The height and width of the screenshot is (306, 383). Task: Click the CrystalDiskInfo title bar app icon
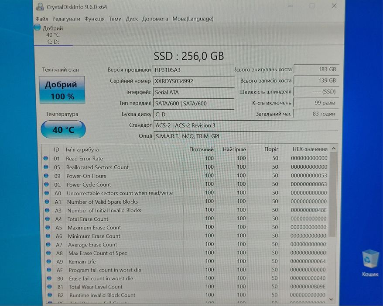[x=40, y=7]
